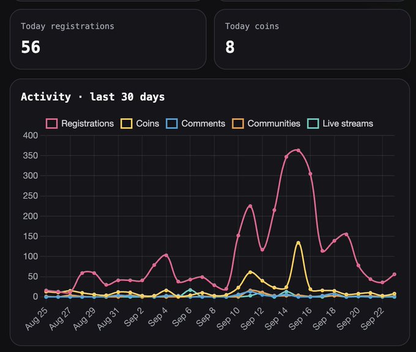Click the pink Registrations legend color box

pos(51,124)
